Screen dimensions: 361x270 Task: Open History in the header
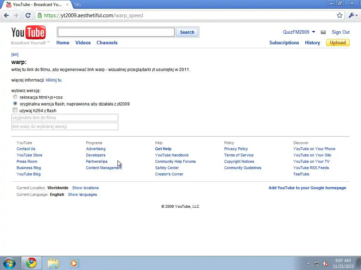(312, 43)
